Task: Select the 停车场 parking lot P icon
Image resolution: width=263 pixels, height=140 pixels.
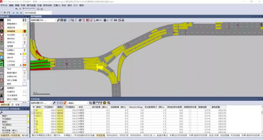Action: (2, 57)
